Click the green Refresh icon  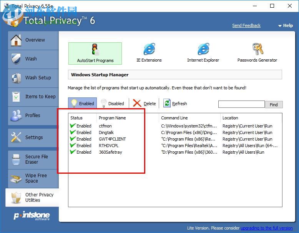[167, 103]
